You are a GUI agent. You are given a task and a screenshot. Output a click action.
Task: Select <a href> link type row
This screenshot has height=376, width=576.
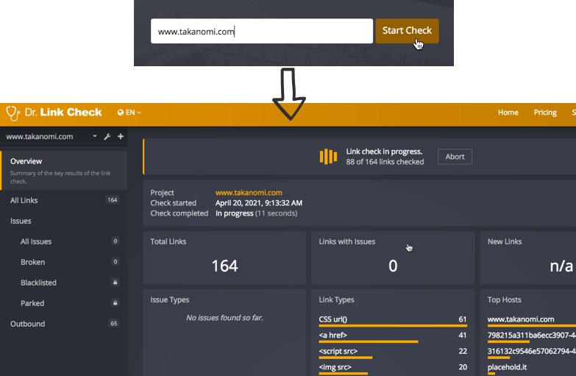click(393, 336)
